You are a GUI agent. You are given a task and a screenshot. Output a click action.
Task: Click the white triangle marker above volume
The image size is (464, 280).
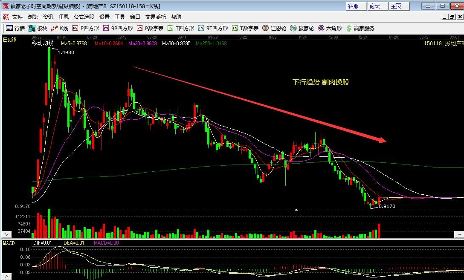[296, 210]
